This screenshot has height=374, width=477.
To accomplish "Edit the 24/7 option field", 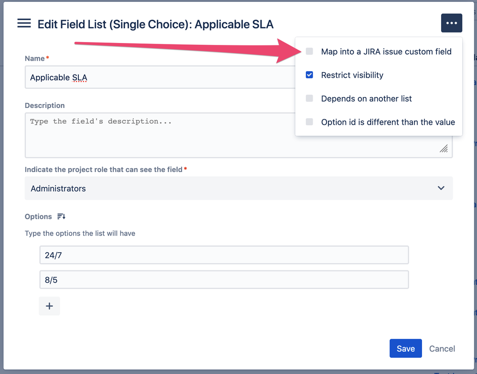I will [224, 255].
